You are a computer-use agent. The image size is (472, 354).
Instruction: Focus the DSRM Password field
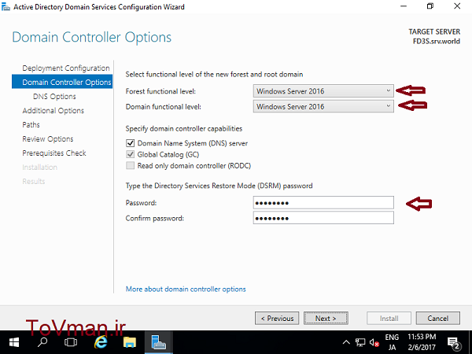click(x=323, y=203)
